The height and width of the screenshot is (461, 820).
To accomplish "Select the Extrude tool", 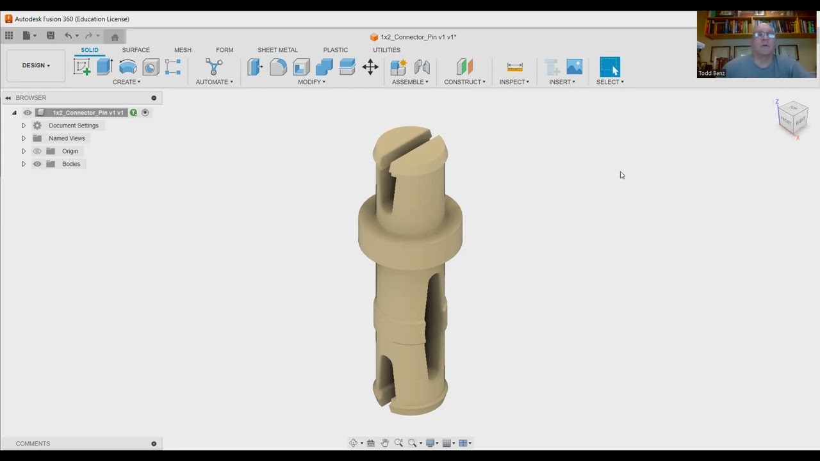I will (105, 67).
